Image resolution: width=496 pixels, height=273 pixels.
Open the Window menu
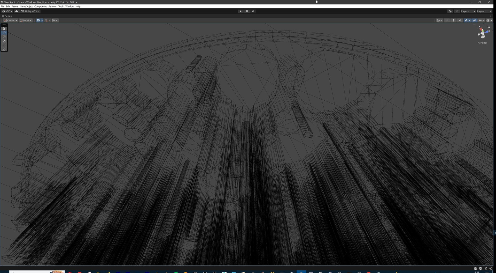click(69, 6)
